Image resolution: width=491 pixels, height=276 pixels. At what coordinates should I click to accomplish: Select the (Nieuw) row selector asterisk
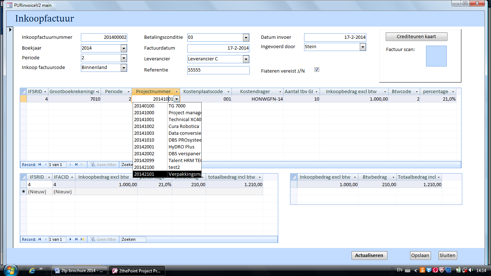pos(23,192)
